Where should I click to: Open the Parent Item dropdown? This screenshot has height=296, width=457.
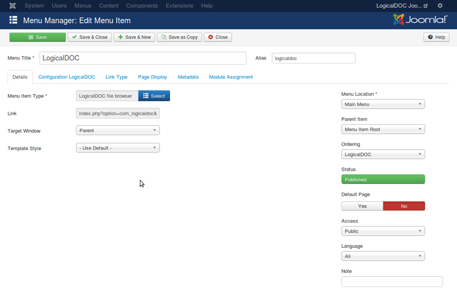tap(383, 129)
